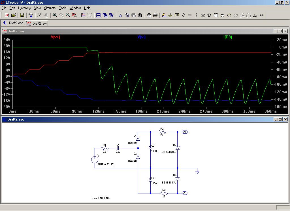Place a ground symbol from toolbar
This screenshot has height=211, width=290.
tap(170, 15)
